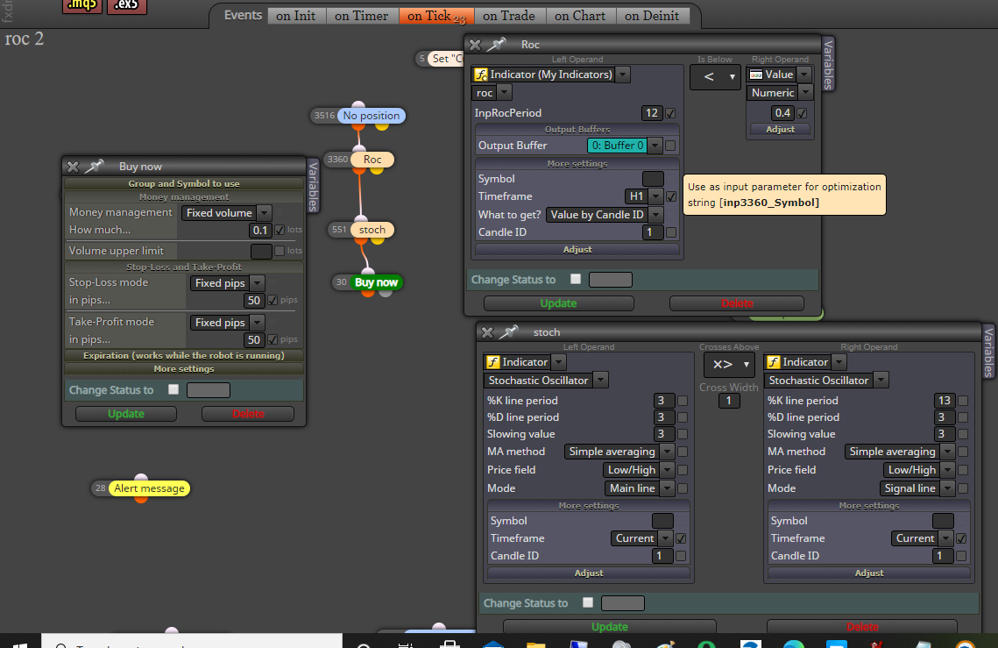Open Variables side tab of Roc panel
998x648 pixels.
pos(828,64)
